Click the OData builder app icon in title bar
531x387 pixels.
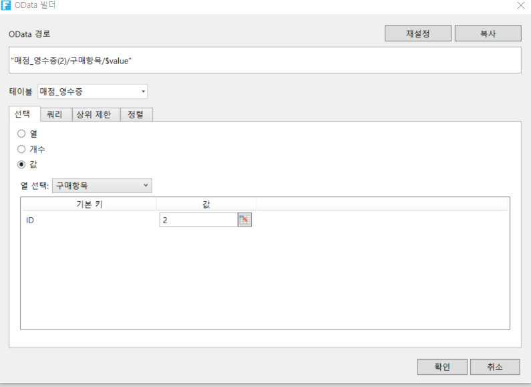[x=7, y=5]
